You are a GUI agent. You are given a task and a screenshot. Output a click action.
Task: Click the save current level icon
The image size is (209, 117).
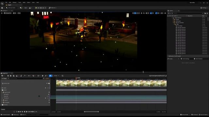coord(2,8)
